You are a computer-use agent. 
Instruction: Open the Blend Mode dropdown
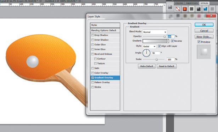pos(155,32)
